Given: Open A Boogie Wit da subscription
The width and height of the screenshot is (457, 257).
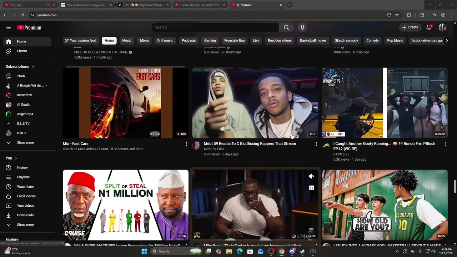Looking at the screenshot, I should point(27,86).
